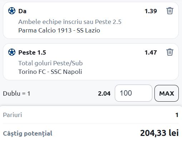
Task: Click the Câștig potențial label
Action: pos(28,133)
